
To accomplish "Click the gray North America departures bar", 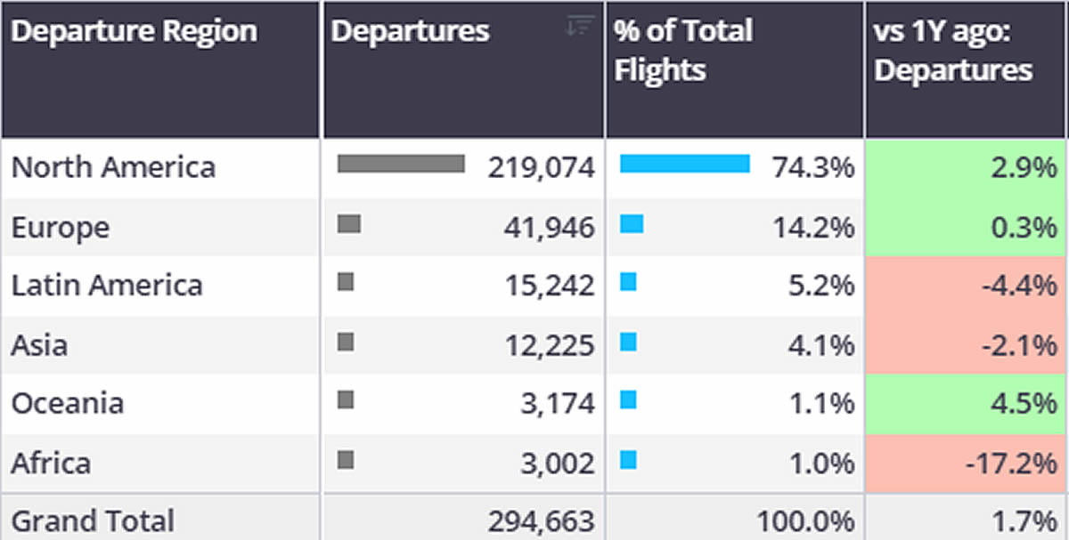I will [401, 164].
